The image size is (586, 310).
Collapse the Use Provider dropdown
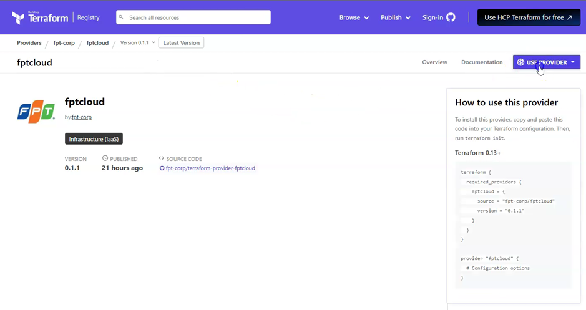pyautogui.click(x=546, y=62)
